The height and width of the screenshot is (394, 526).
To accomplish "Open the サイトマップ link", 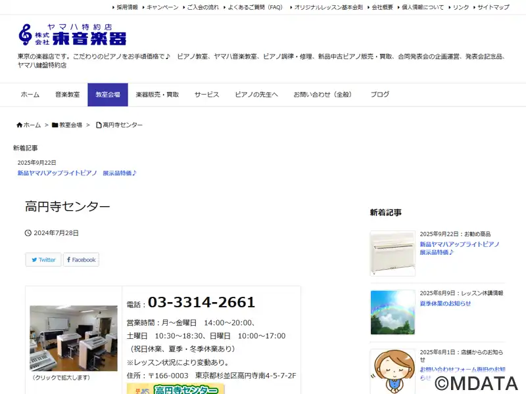I will (493, 7).
